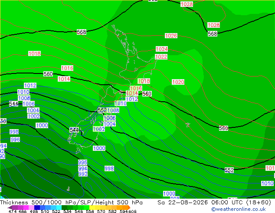Click the 594 legend value
The image size is (275, 213).
[x=124, y=211]
